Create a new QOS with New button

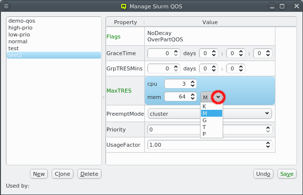tap(39, 174)
